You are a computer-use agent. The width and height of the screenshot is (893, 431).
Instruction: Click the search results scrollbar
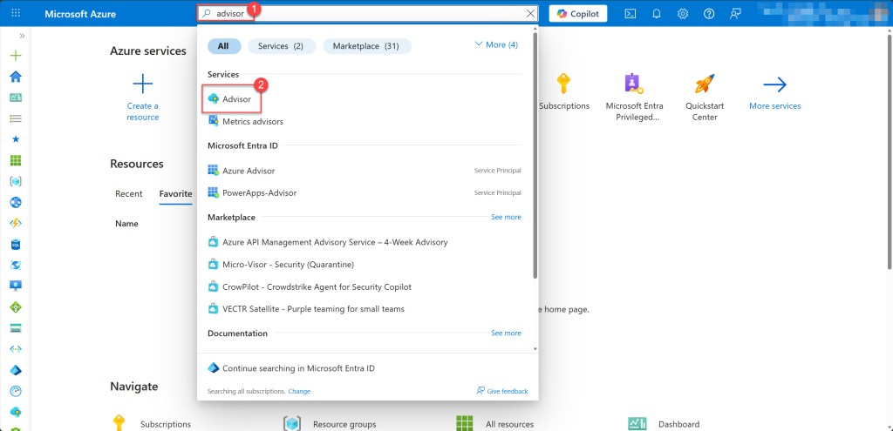(535, 157)
